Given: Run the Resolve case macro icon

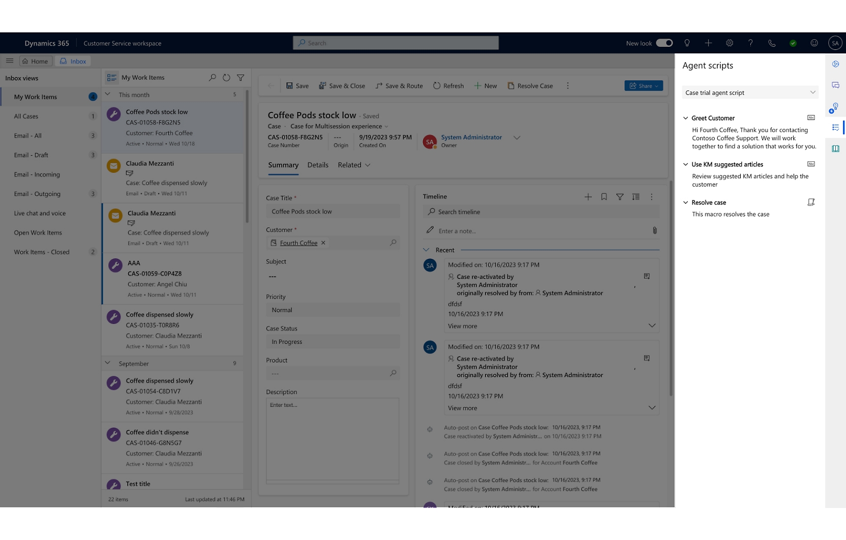Looking at the screenshot, I should click(811, 202).
